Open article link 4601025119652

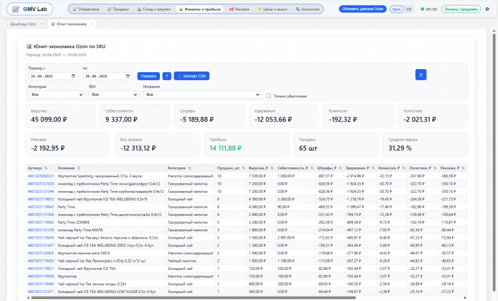(40, 199)
